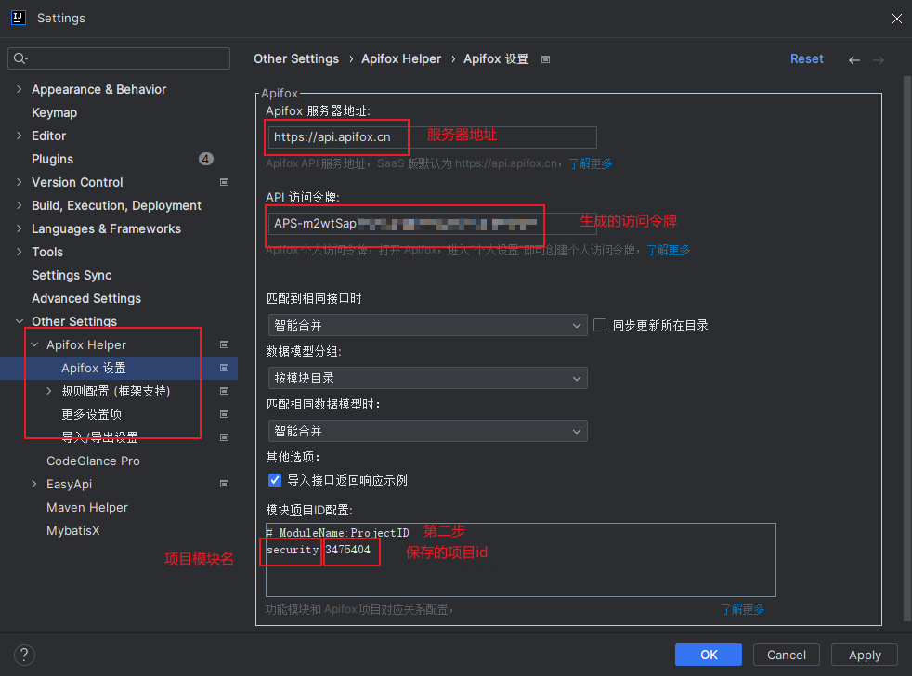The height and width of the screenshot is (676, 912).
Task: Close the Settings dialog with X
Action: point(896,19)
